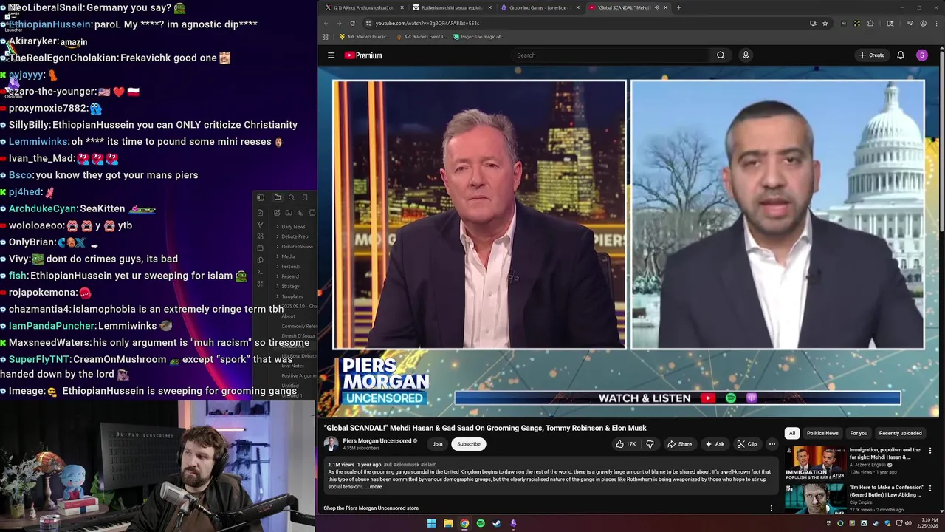Open Obsidian graph view ribbon icon
The height and width of the screenshot is (532, 945).
coord(260,225)
